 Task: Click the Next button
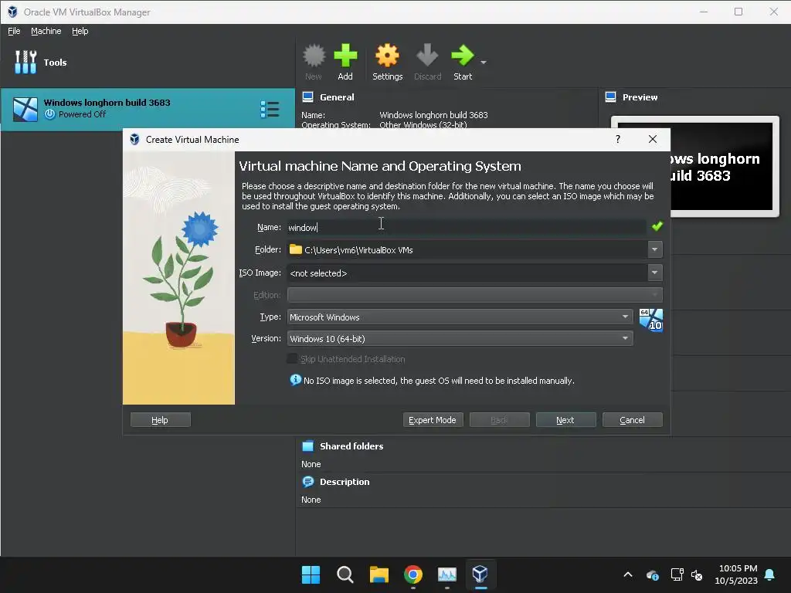tap(565, 420)
